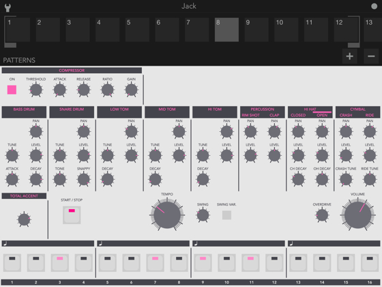Select the Hi Tom instrument header
This screenshot has width=382, height=287.
pyautogui.click(x=215, y=112)
